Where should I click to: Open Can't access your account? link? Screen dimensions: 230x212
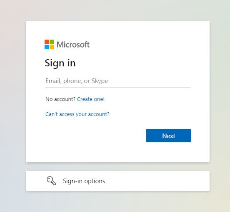point(77,114)
